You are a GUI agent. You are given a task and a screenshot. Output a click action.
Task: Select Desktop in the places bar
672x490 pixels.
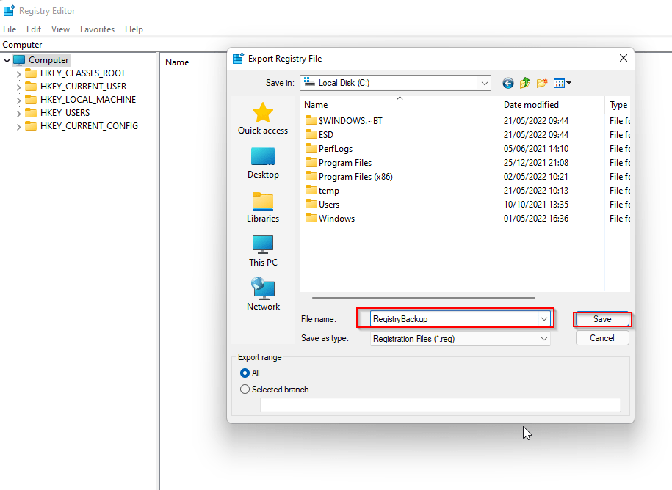(x=263, y=163)
